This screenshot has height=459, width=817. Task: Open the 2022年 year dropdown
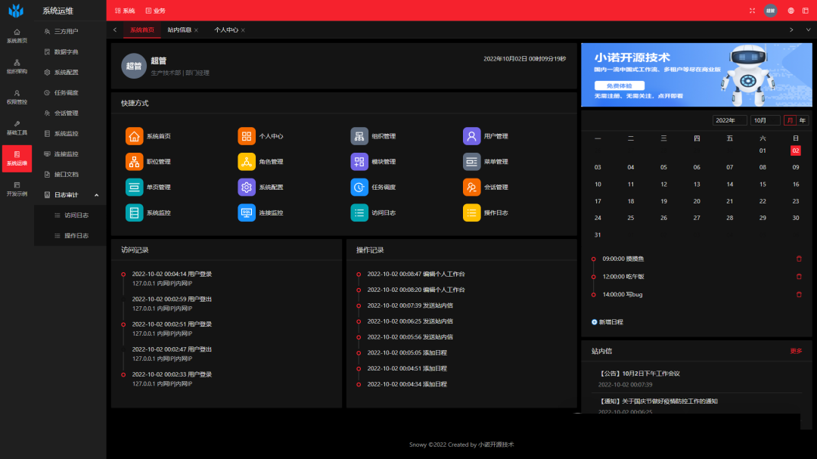pos(729,120)
